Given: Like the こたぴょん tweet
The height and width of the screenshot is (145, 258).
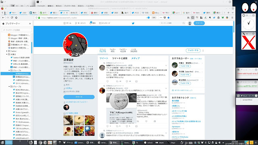Looking at the screenshot, I should [x=127, y=126].
